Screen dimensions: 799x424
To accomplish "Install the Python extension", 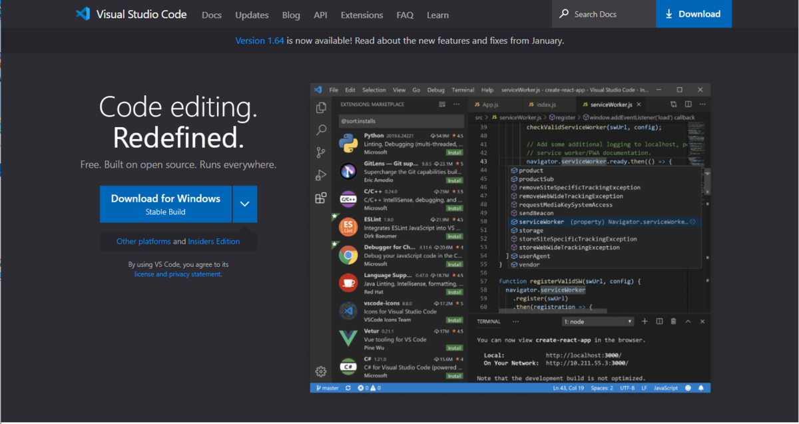I will click(455, 151).
